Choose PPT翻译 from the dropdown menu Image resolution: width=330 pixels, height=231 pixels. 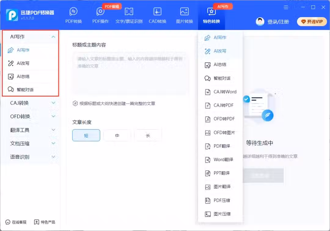coord(220,173)
